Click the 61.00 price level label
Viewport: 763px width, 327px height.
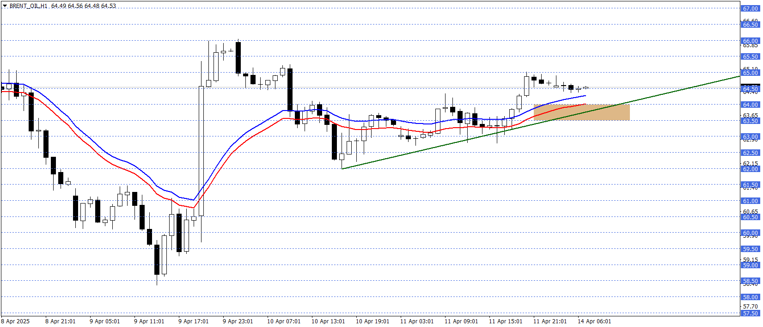pos(750,201)
